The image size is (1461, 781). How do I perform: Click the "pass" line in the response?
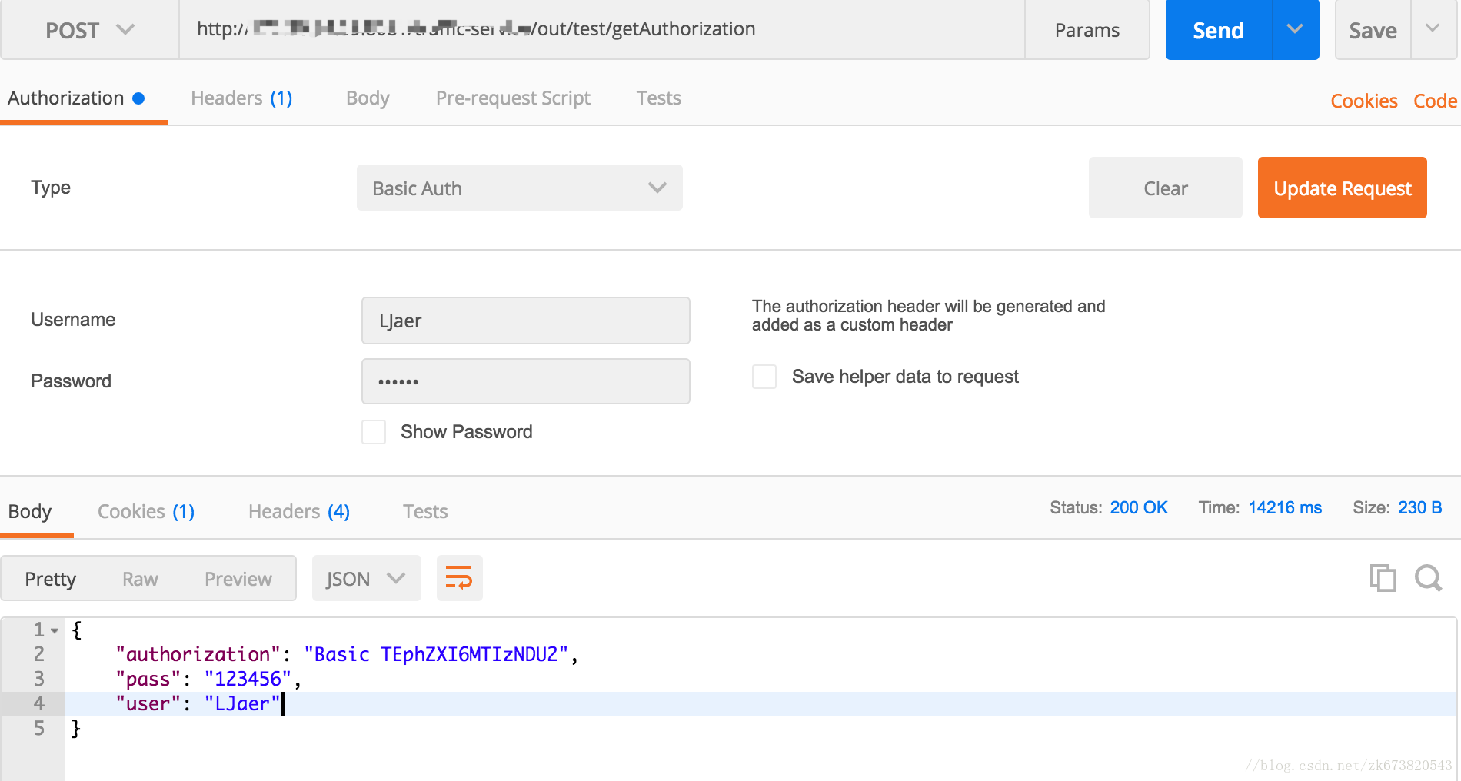208,679
